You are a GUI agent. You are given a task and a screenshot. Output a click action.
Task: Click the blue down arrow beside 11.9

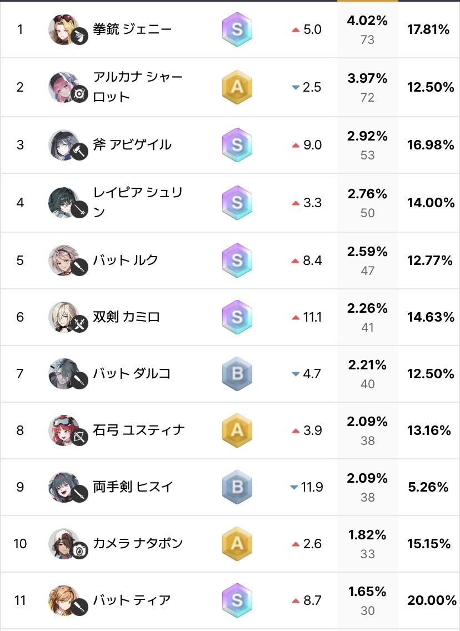294,488
